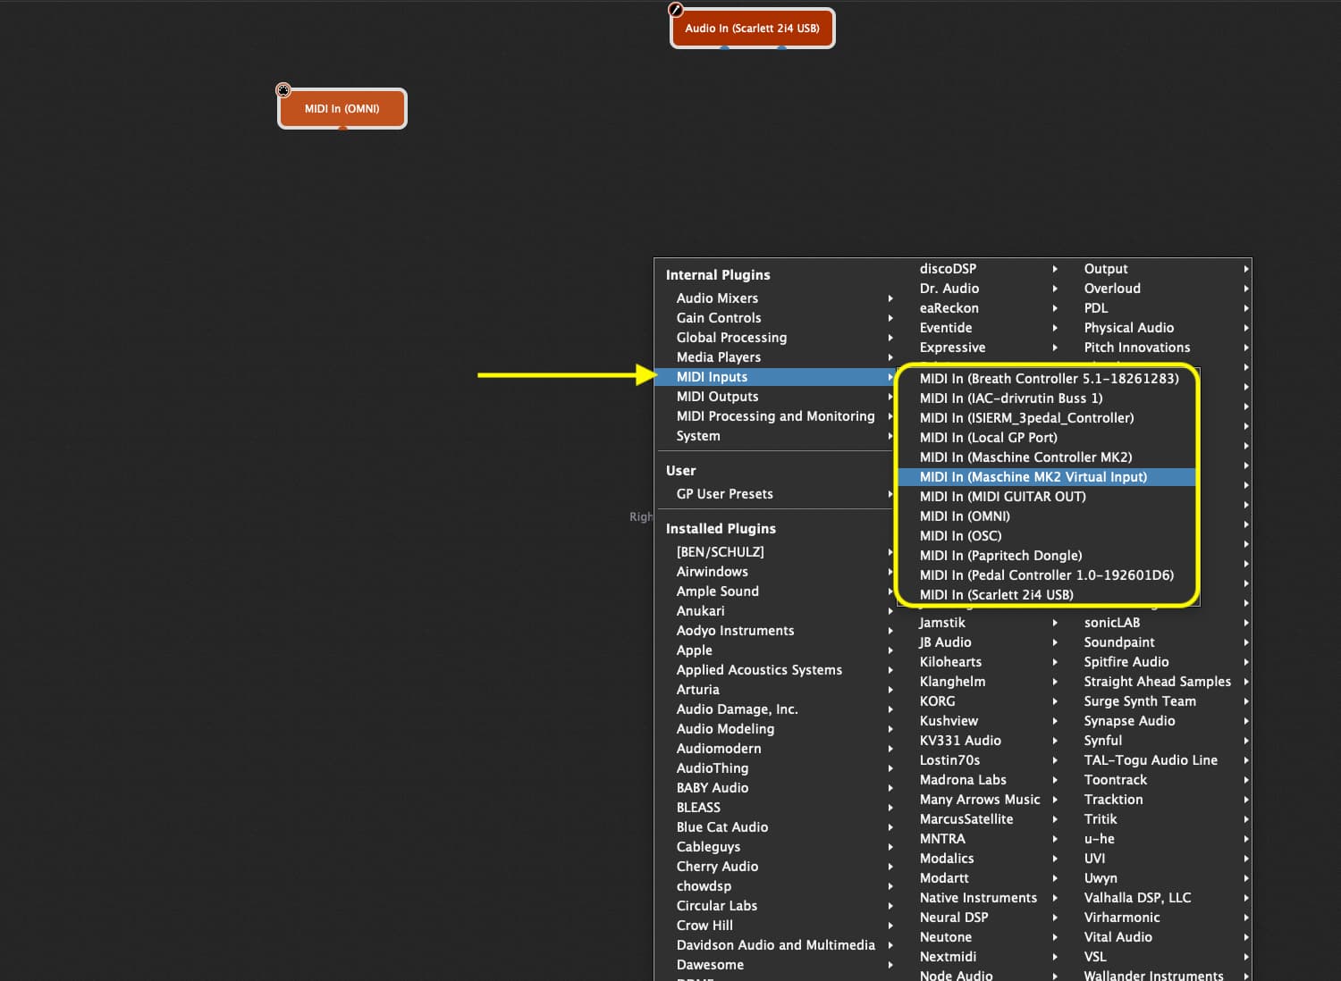1341x981 pixels.
Task: Open MIDI Processing and Monitoring submenu
Action: [776, 416]
